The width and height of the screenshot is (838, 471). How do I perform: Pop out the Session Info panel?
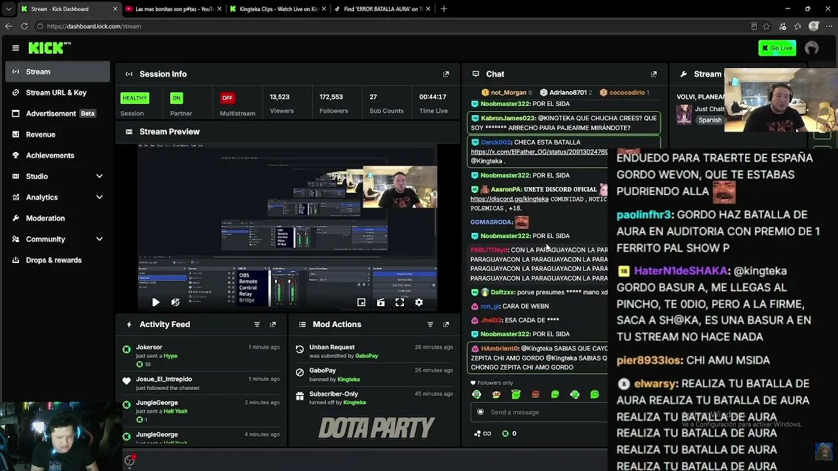[446, 74]
